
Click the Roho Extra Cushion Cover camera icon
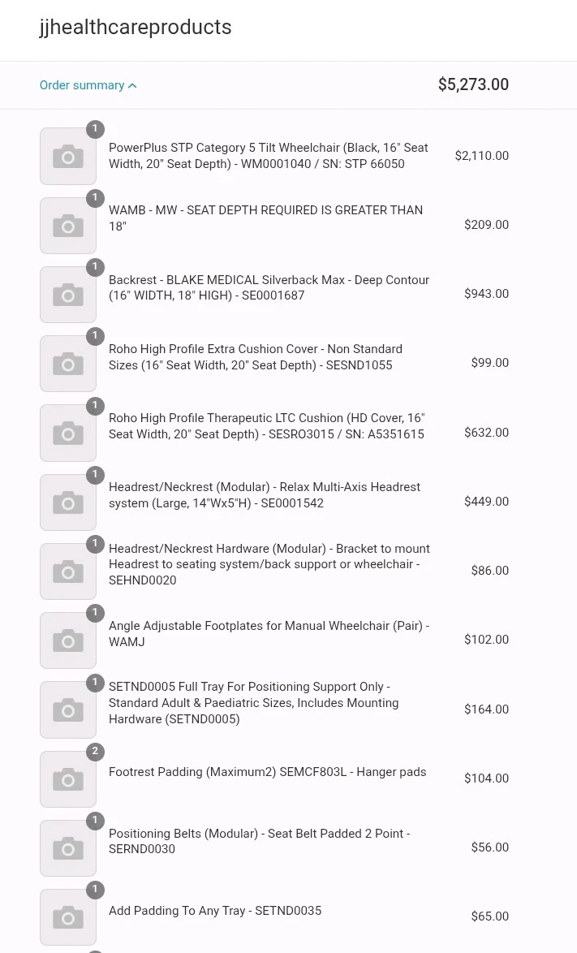pyautogui.click(x=68, y=364)
